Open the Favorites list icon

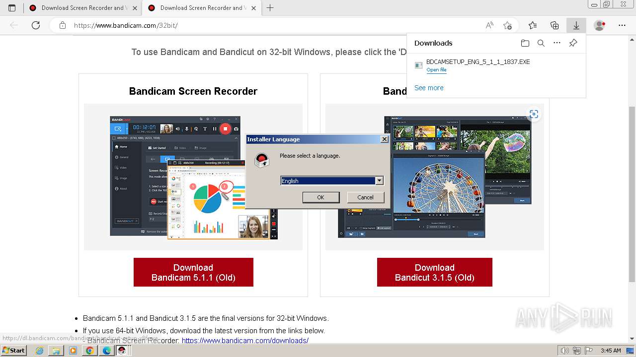[x=533, y=25]
